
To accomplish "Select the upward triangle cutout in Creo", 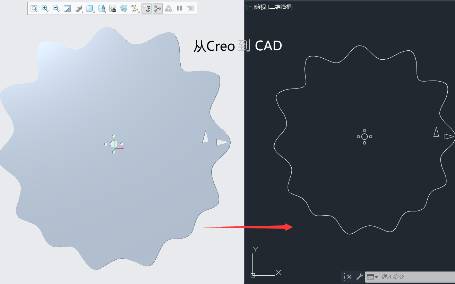I will (x=206, y=137).
